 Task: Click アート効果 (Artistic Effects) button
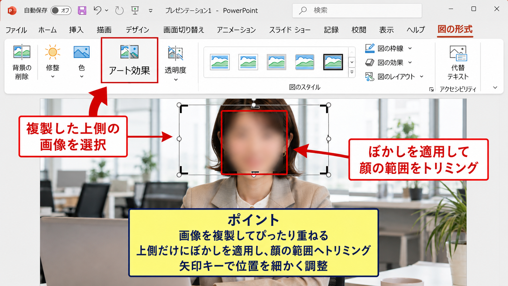point(129,60)
